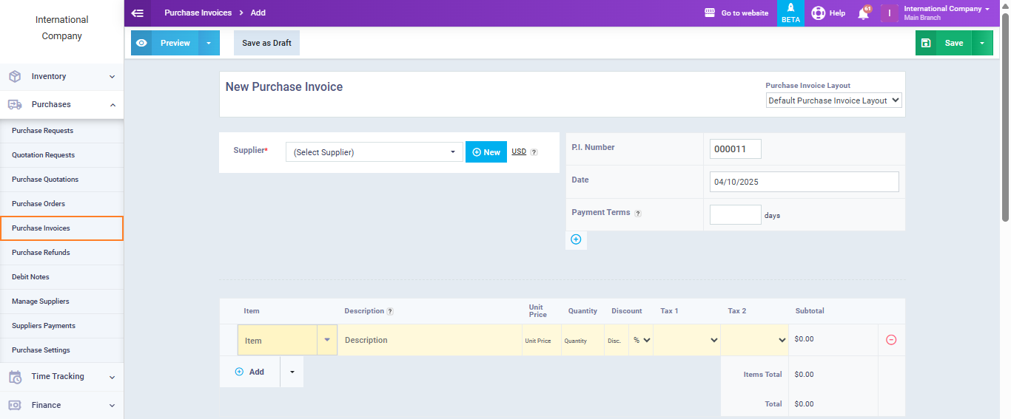Expand the Save button dropdown arrow
The width and height of the screenshot is (1011, 419).
tap(981, 43)
